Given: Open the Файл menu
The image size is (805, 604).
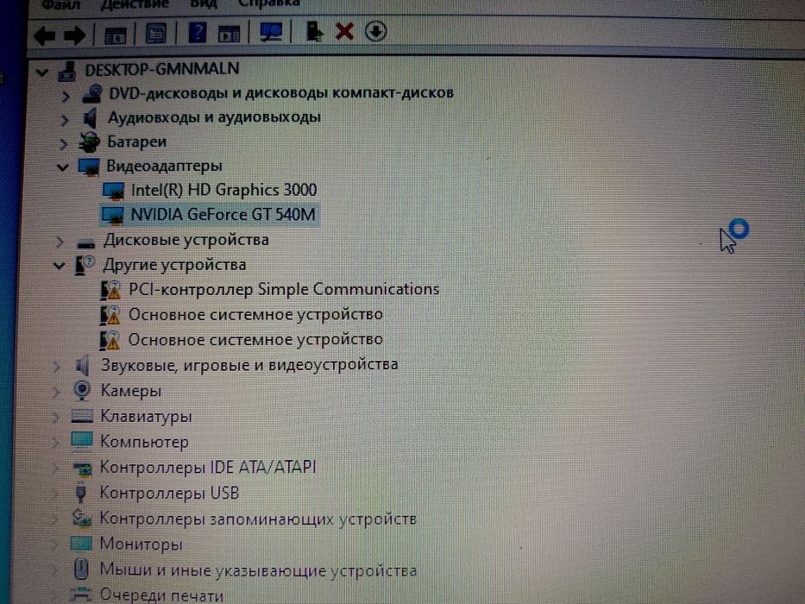Looking at the screenshot, I should pos(60,4).
